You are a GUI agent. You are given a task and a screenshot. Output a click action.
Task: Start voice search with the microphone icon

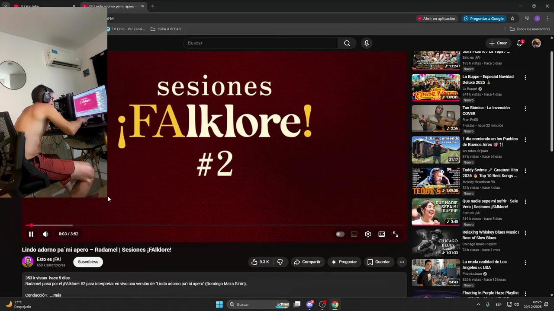pos(367,43)
